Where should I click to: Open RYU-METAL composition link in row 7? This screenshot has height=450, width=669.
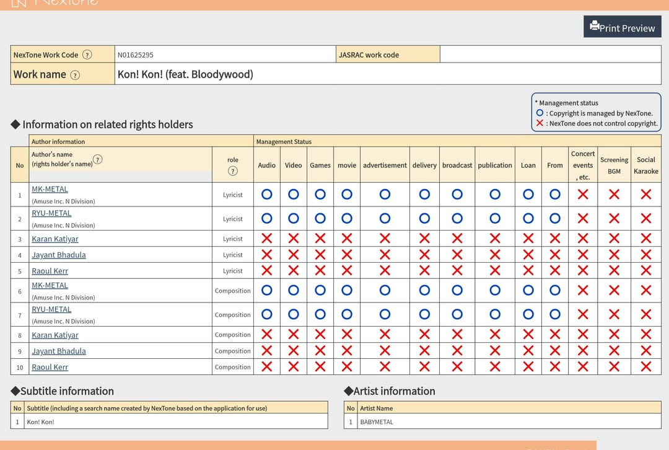click(x=51, y=309)
